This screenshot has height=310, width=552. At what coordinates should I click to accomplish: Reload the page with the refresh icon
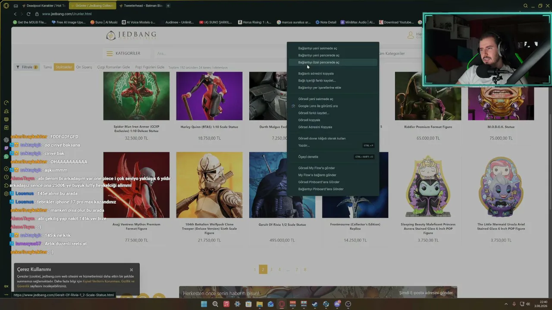pos(28,14)
